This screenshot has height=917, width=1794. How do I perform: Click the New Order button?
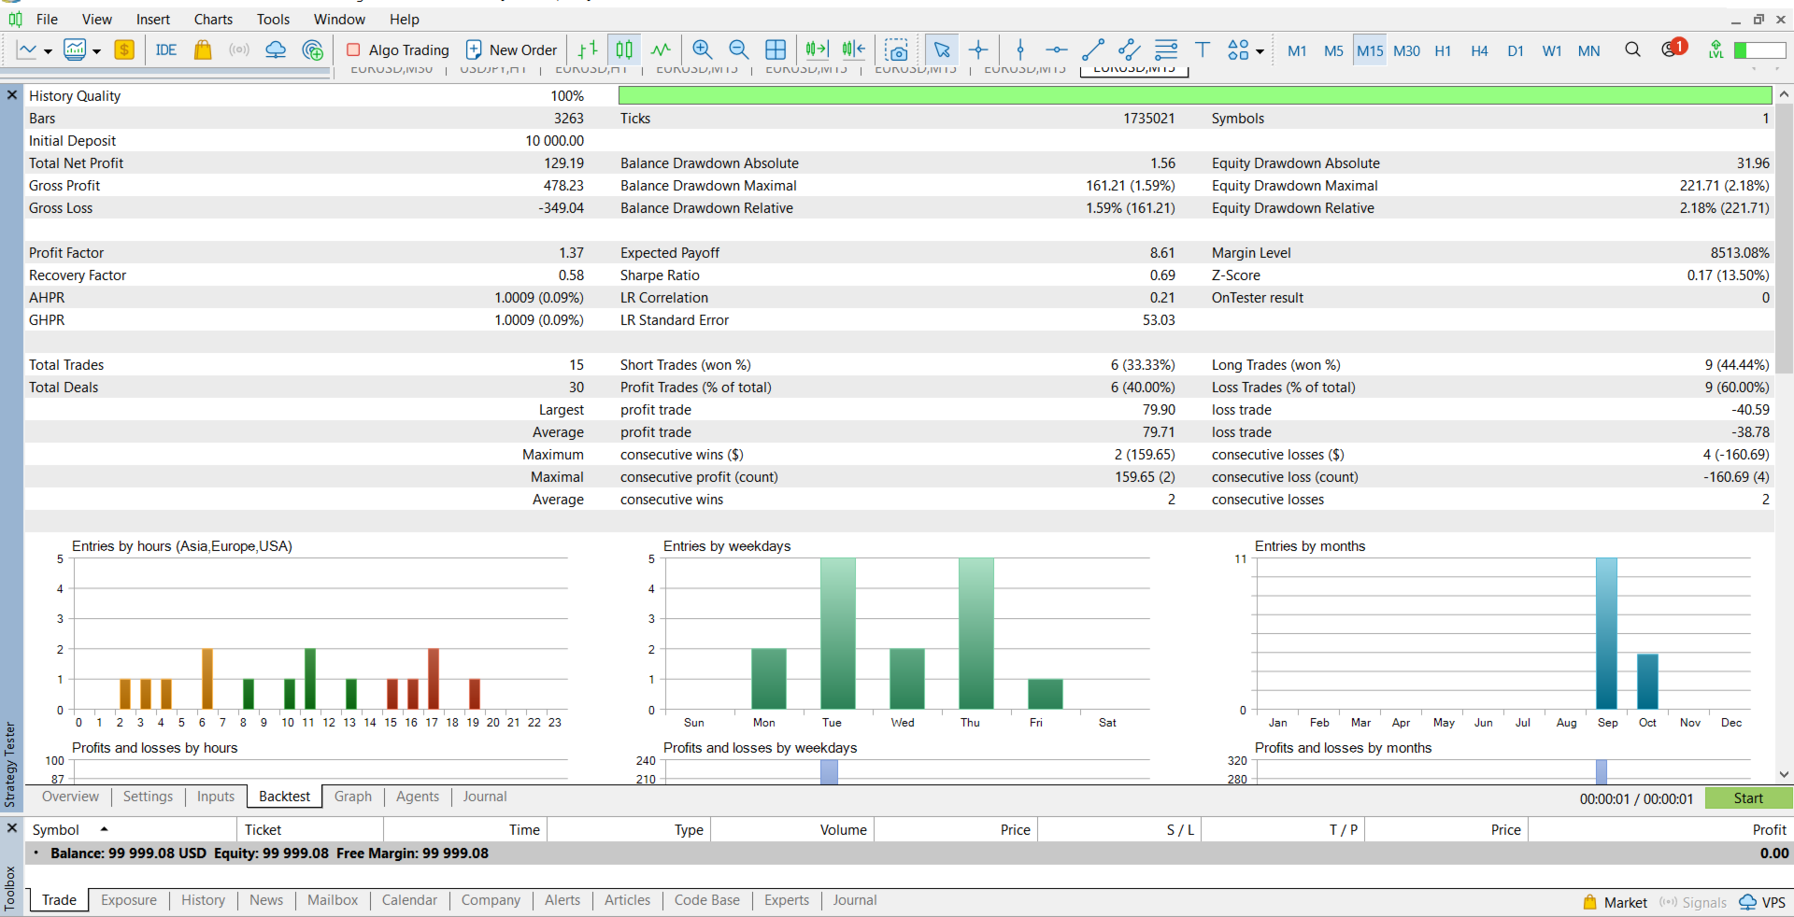tap(511, 50)
